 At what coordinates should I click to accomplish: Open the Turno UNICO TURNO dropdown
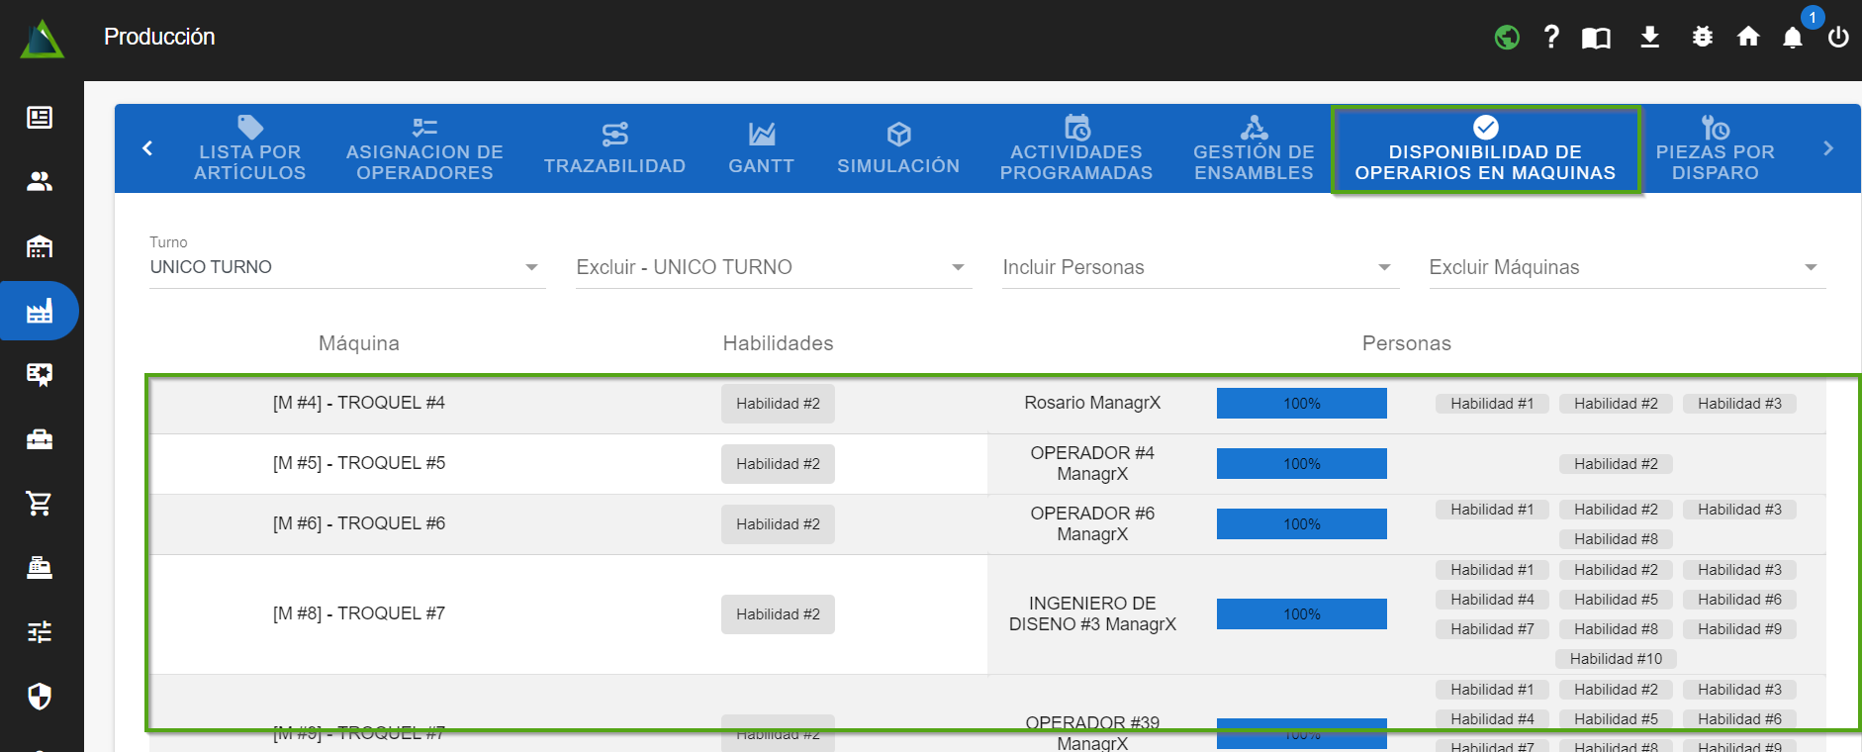[346, 267]
